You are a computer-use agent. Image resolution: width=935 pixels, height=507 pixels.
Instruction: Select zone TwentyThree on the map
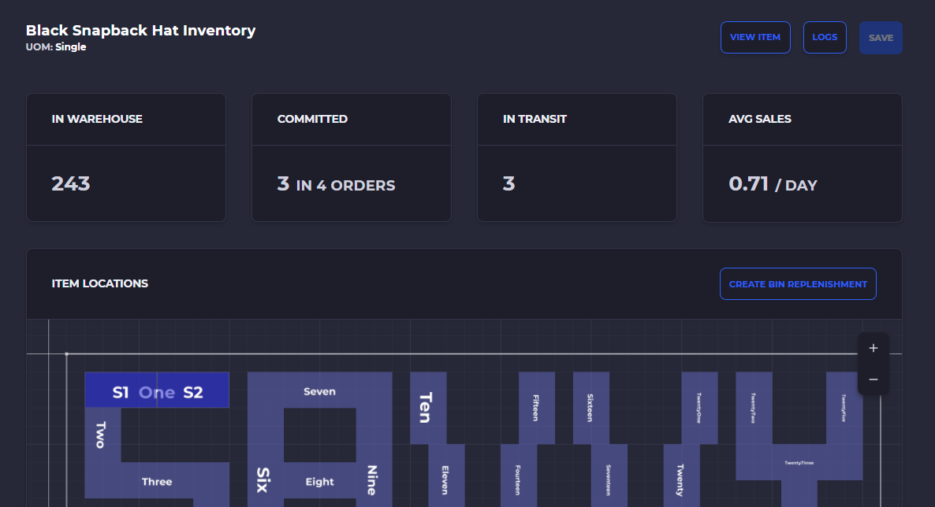coord(799,463)
